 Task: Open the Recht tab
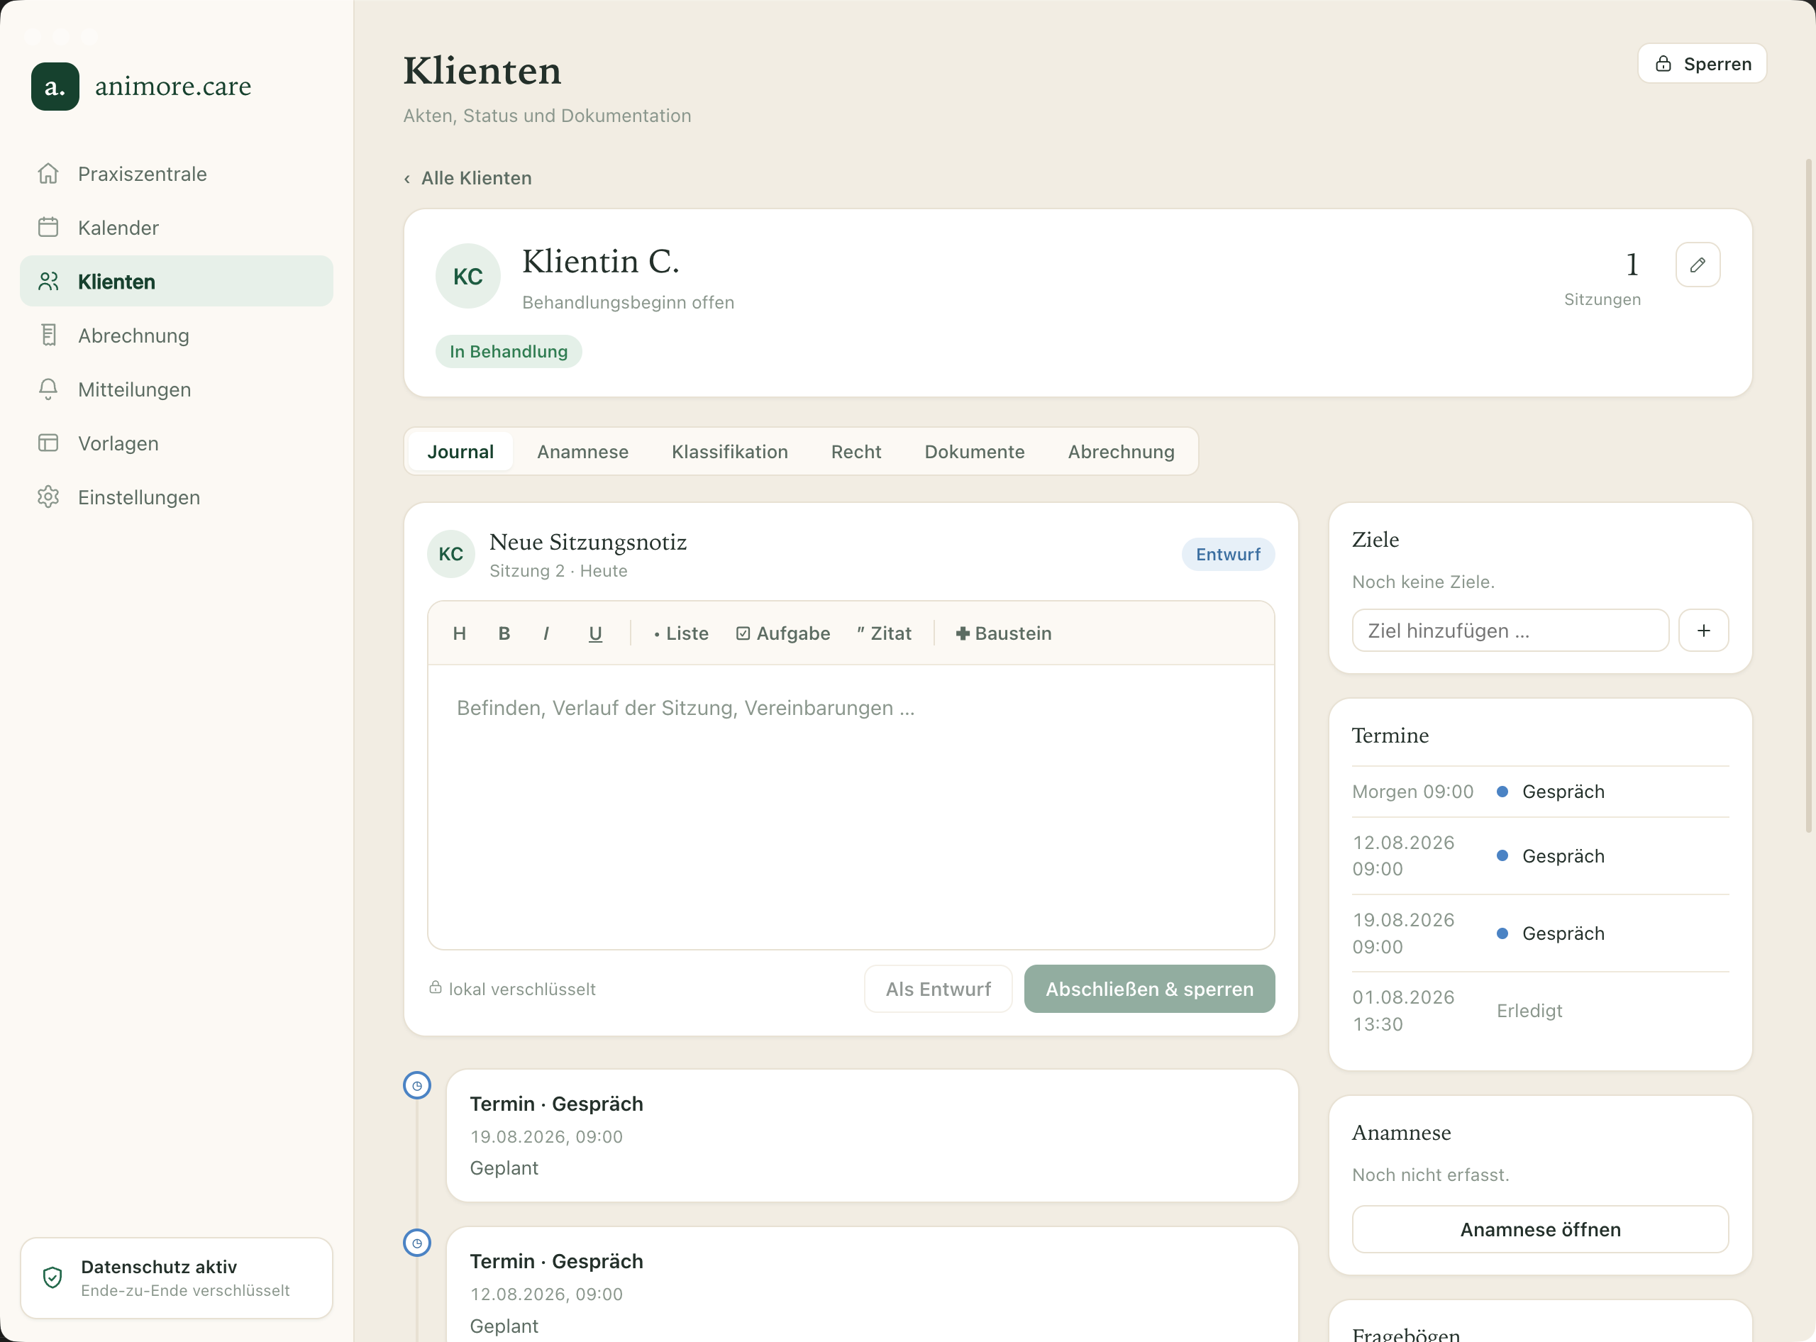[x=856, y=452]
